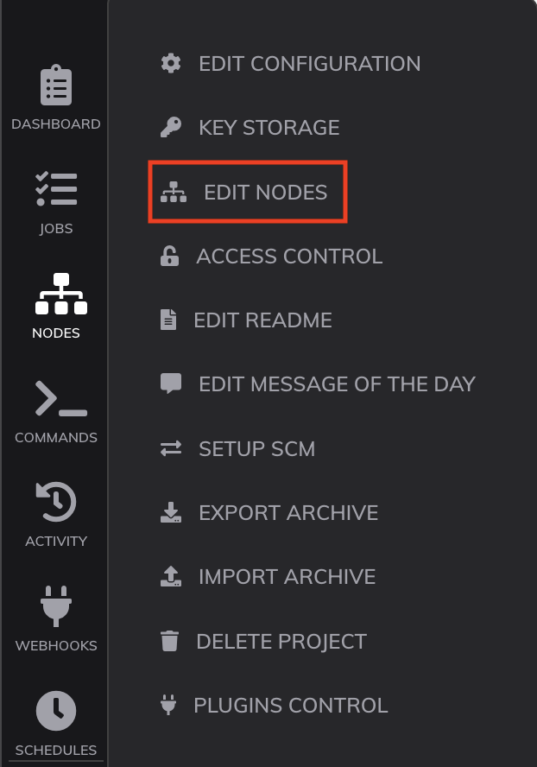Viewport: 537px width, 767px height.
Task: Open Plugins Control menu item
Action: (x=274, y=706)
